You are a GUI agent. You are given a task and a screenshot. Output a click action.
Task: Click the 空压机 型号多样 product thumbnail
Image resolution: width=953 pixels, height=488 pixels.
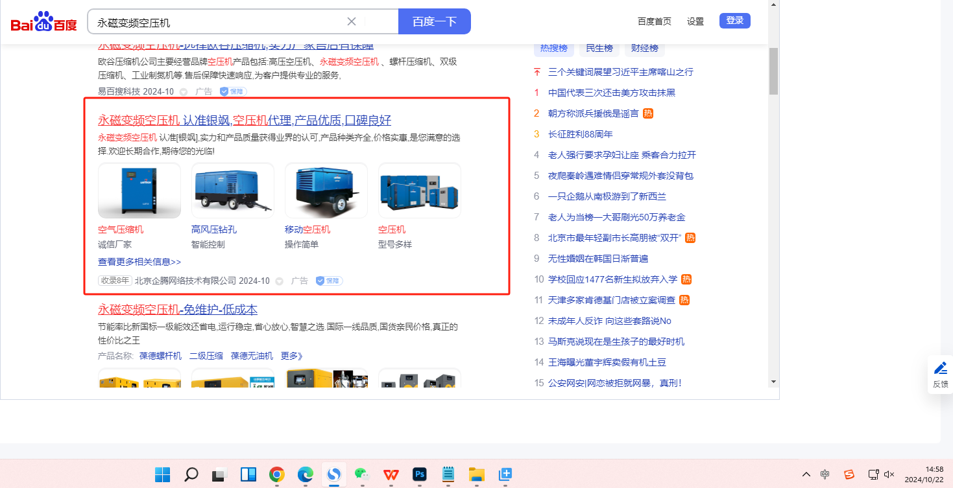tap(420, 191)
